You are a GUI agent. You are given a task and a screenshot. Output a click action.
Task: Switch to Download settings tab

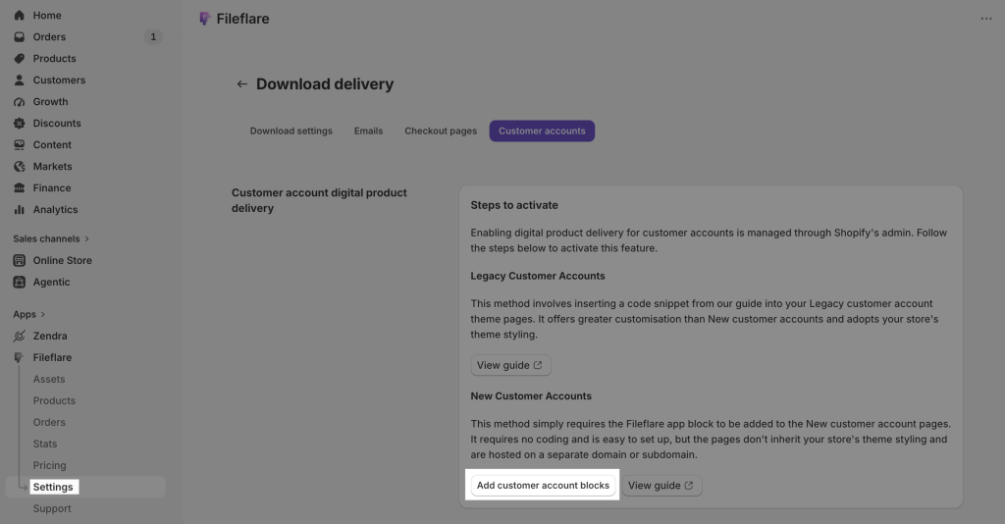(x=291, y=131)
